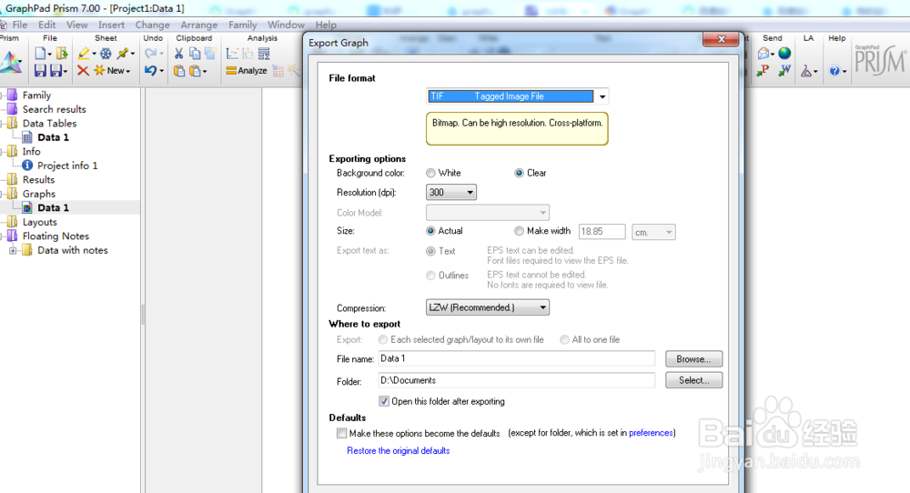Click the yellow highlighter sheet icon
Viewport: 910px width, 493px height.
pos(84,54)
